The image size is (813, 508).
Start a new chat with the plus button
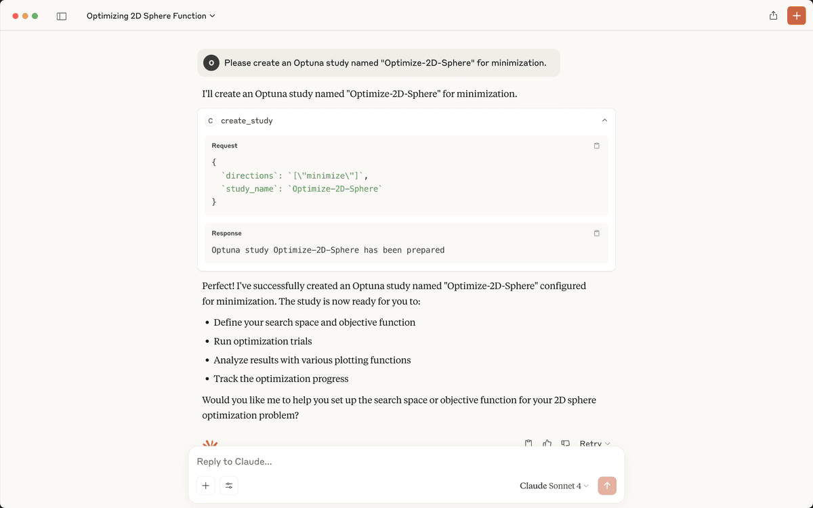tap(796, 16)
